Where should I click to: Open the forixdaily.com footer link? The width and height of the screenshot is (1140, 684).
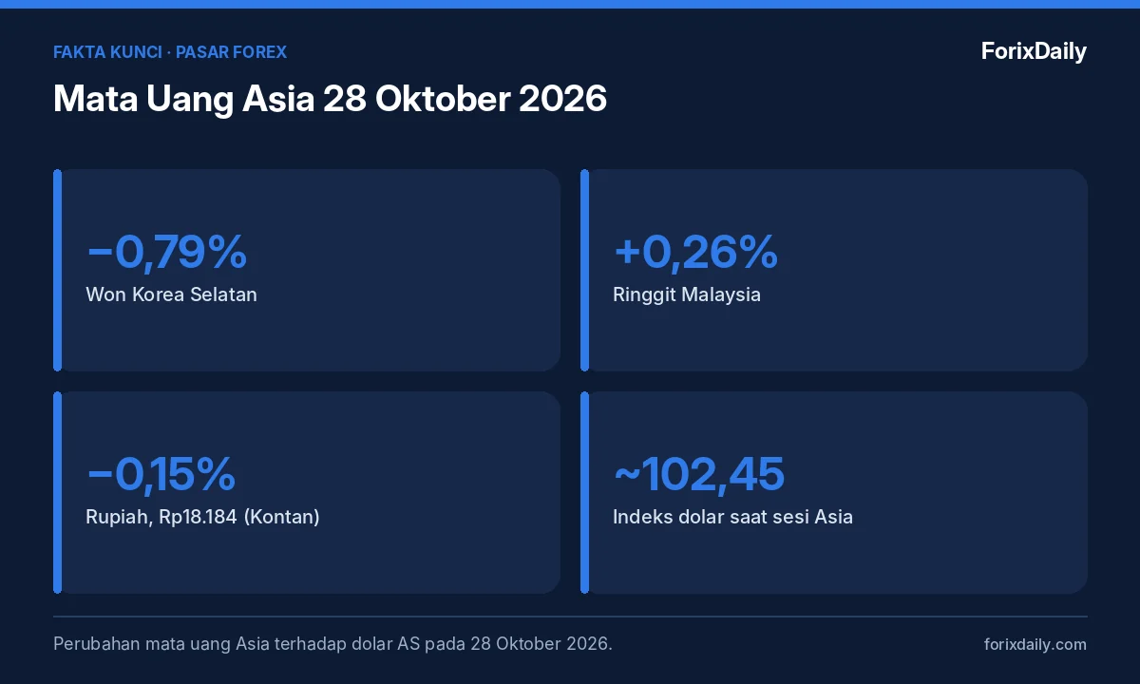click(1035, 644)
